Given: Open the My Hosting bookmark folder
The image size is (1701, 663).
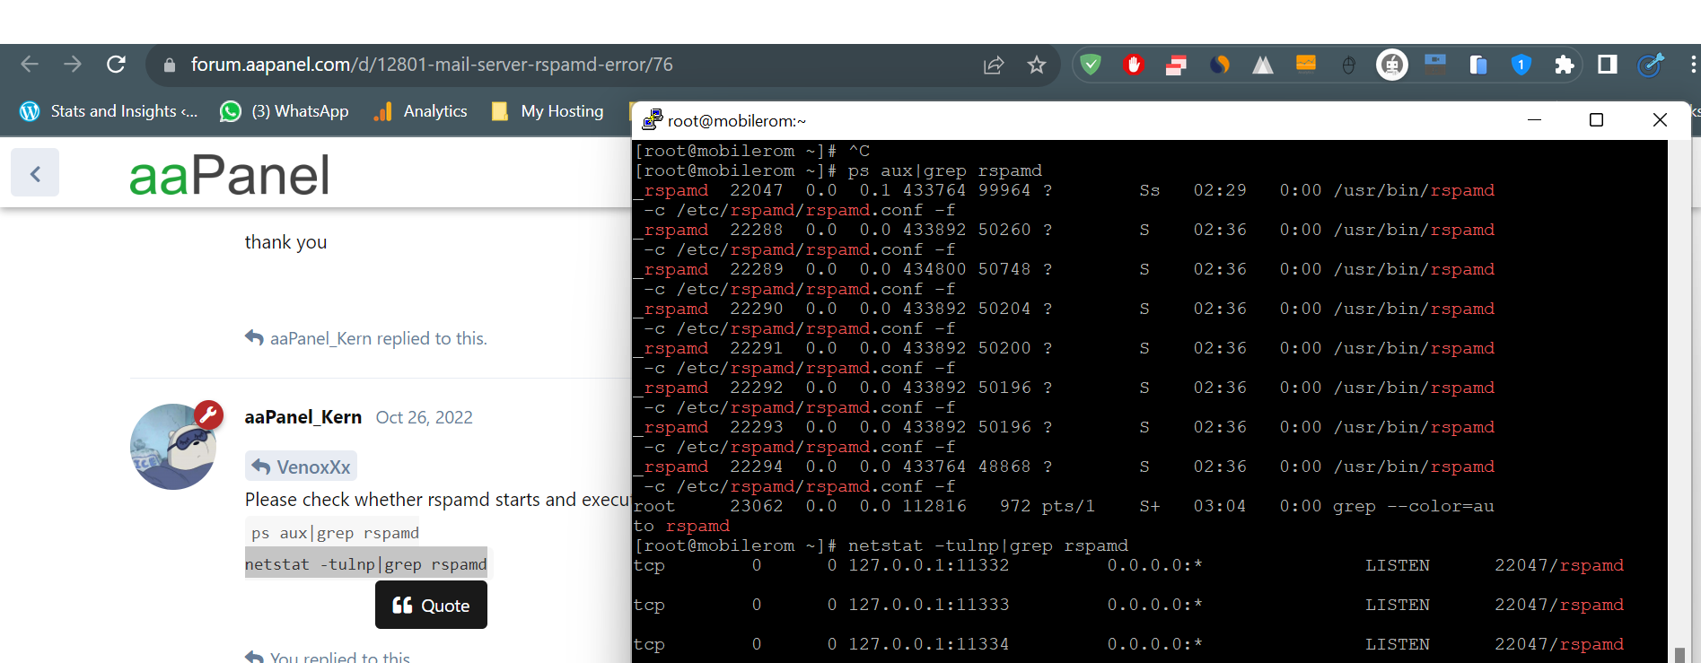Looking at the screenshot, I should tap(548, 111).
